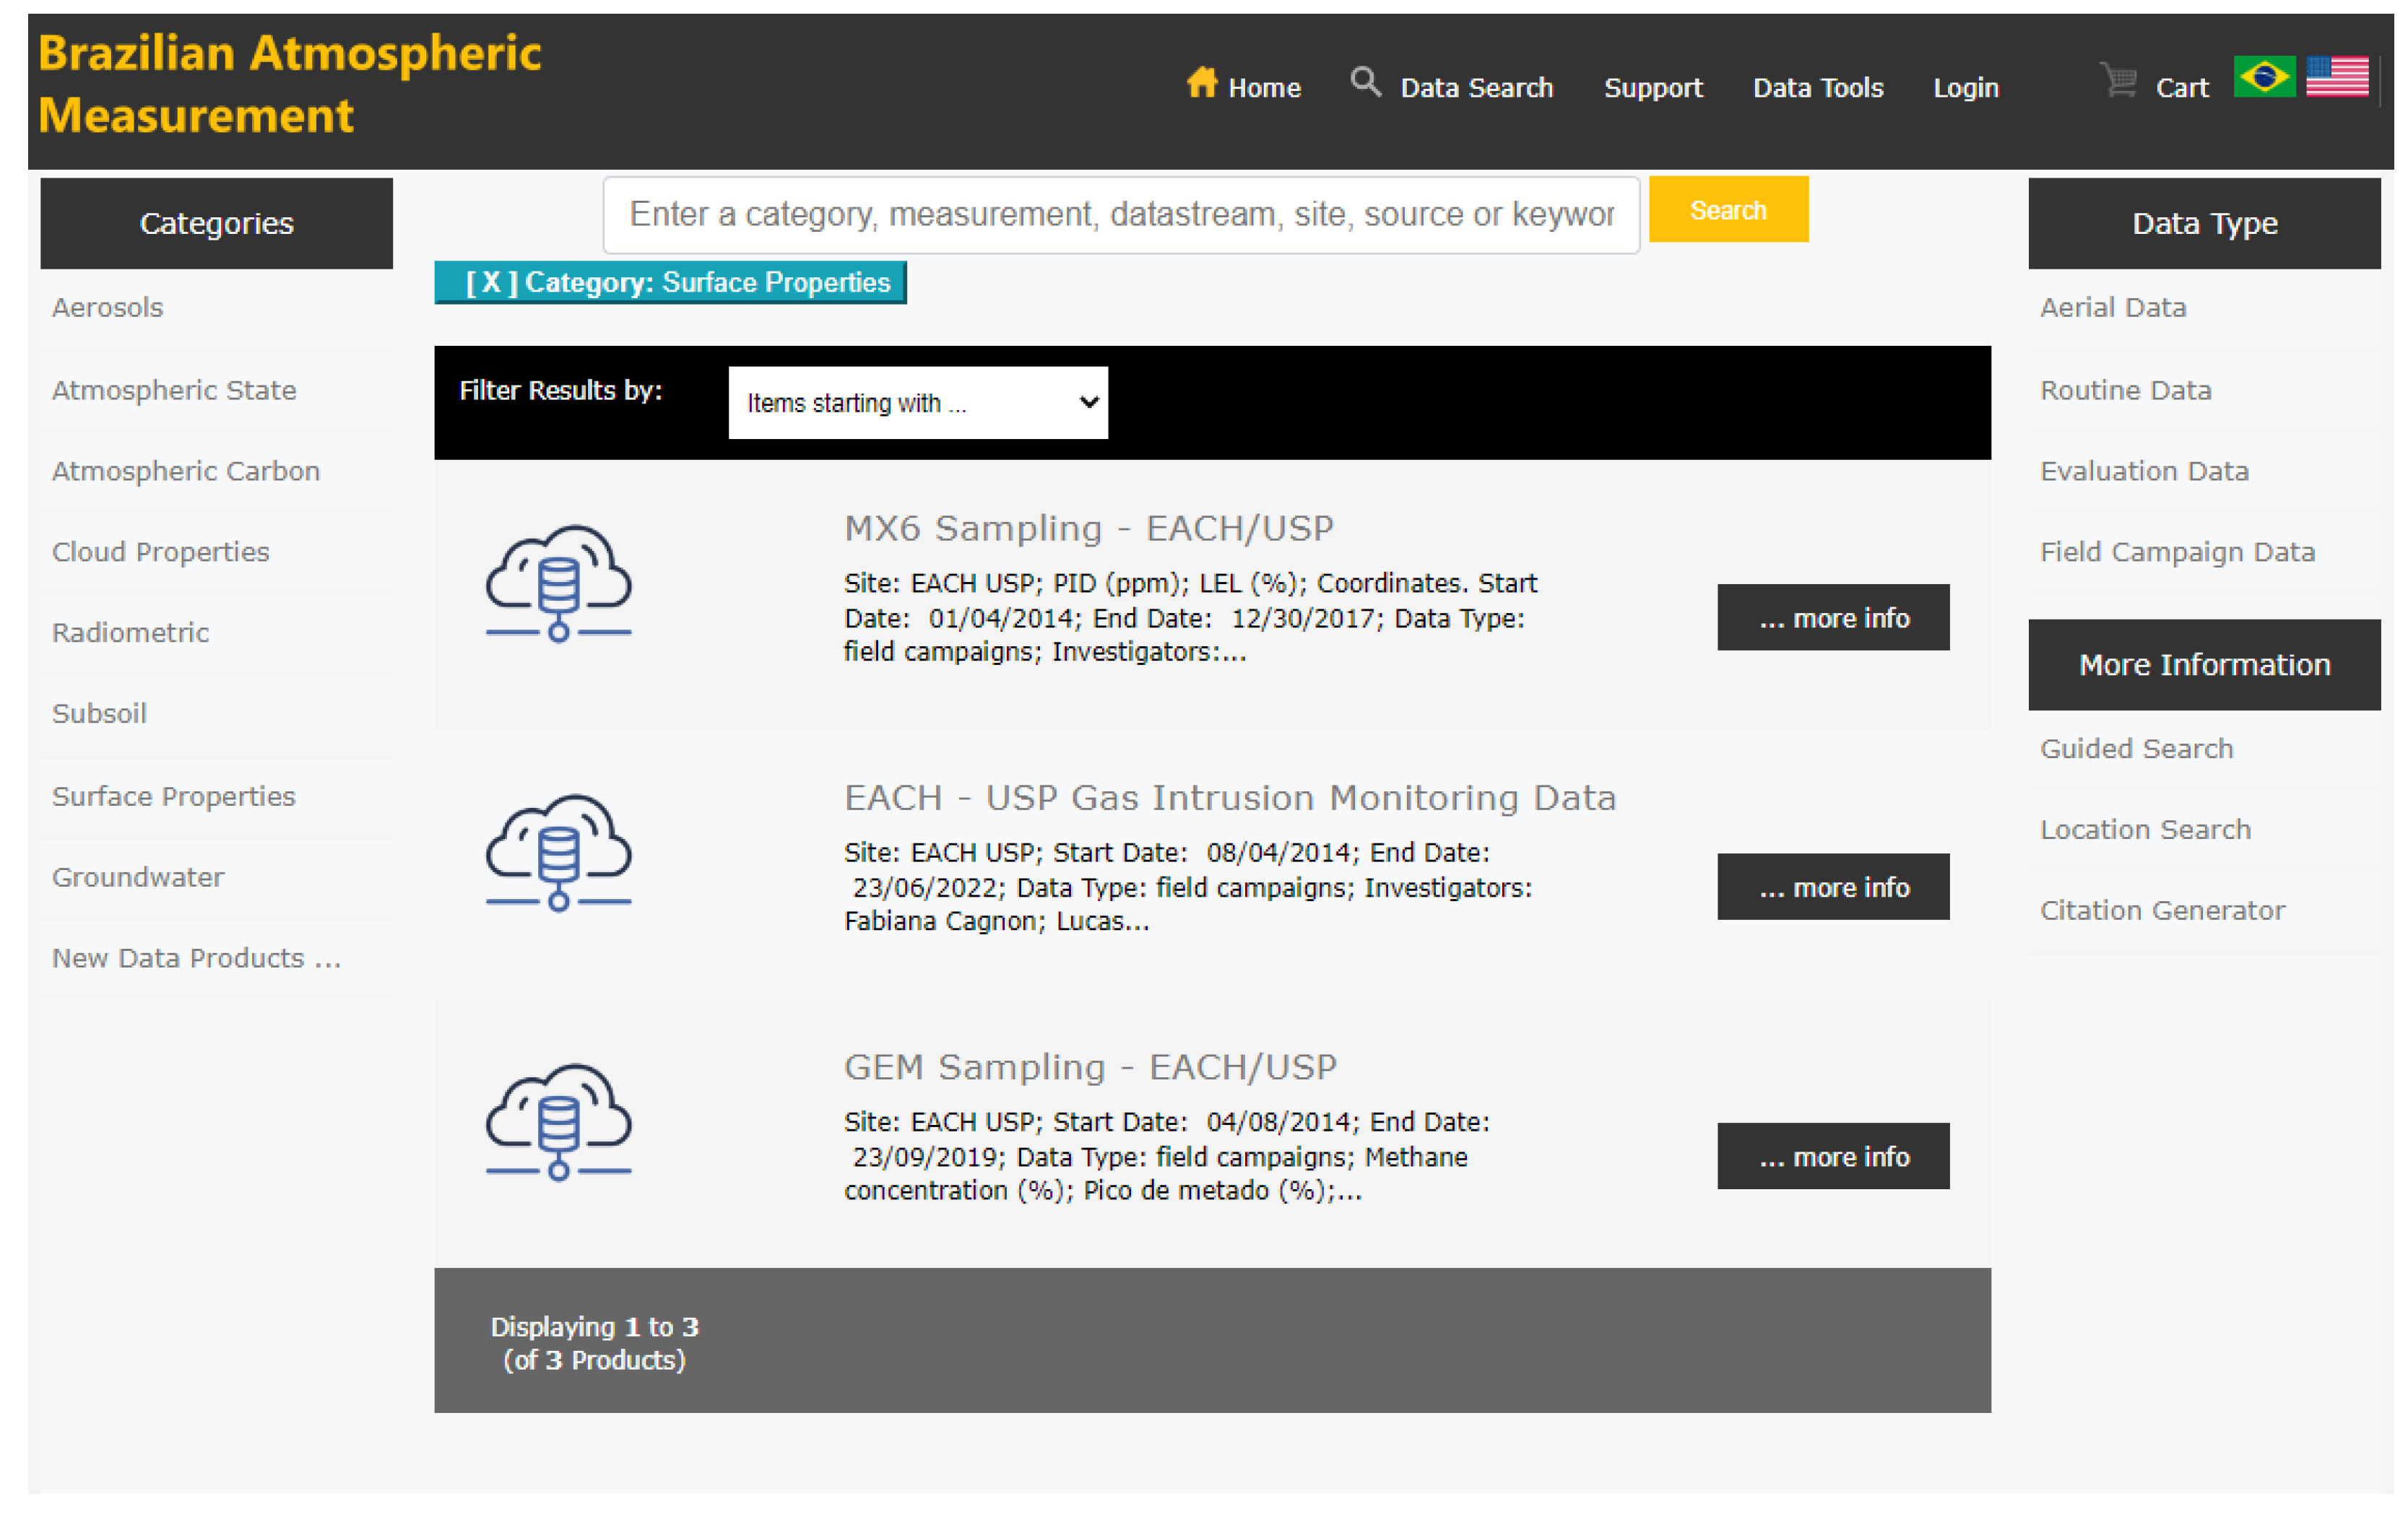Click the Data Search magnifier icon

point(1365,81)
